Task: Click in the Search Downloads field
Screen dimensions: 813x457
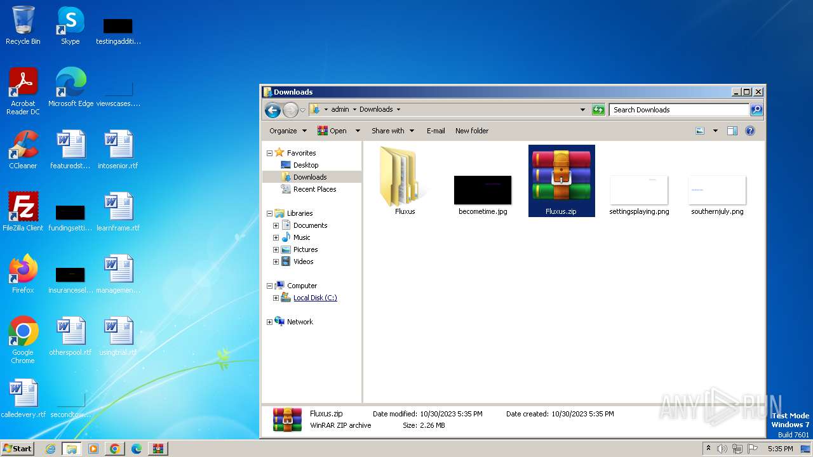Action: [x=679, y=110]
